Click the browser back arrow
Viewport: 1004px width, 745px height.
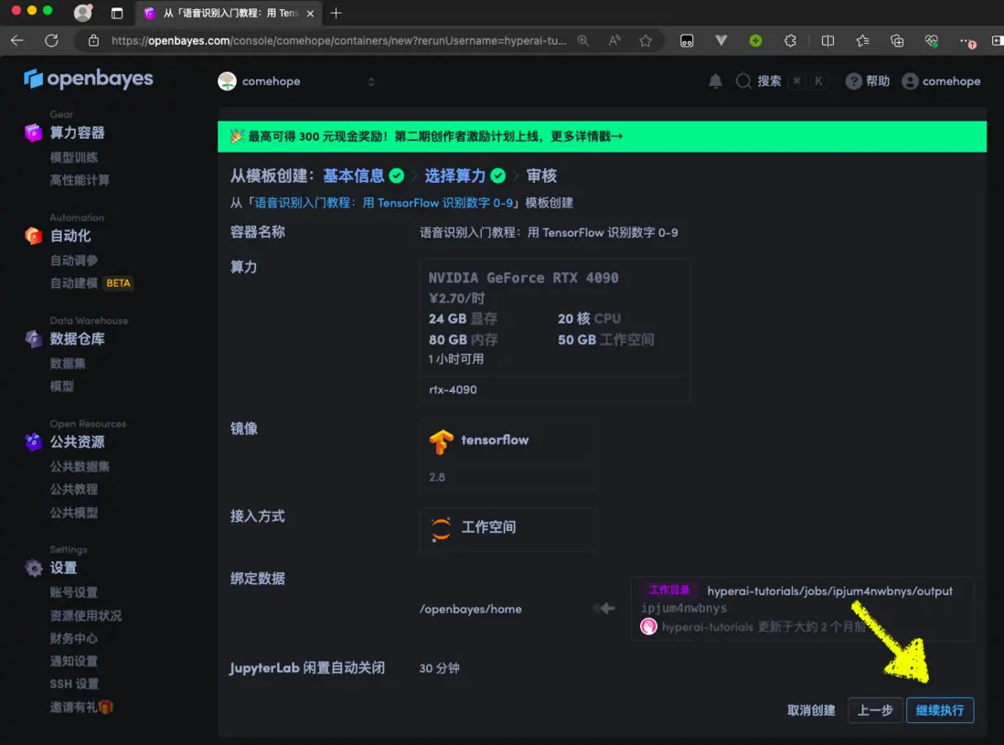17,40
